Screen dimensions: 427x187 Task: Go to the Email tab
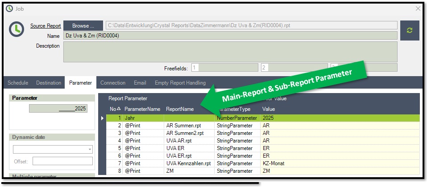(140, 83)
